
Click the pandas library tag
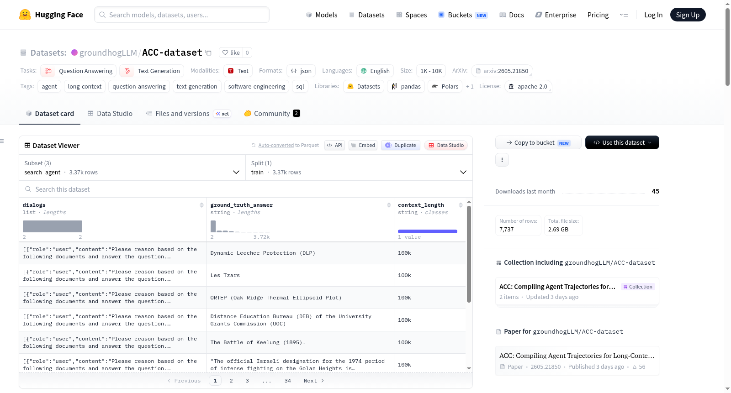[x=406, y=86]
